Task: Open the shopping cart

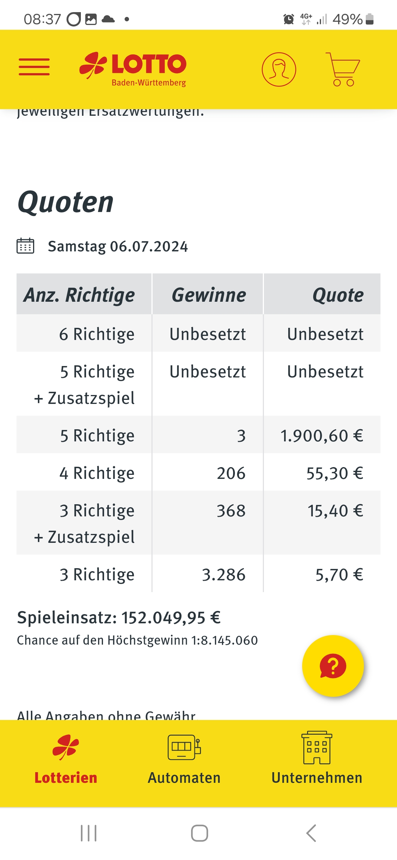Action: coord(342,69)
